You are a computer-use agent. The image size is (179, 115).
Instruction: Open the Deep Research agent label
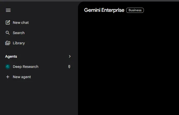(x=26, y=67)
